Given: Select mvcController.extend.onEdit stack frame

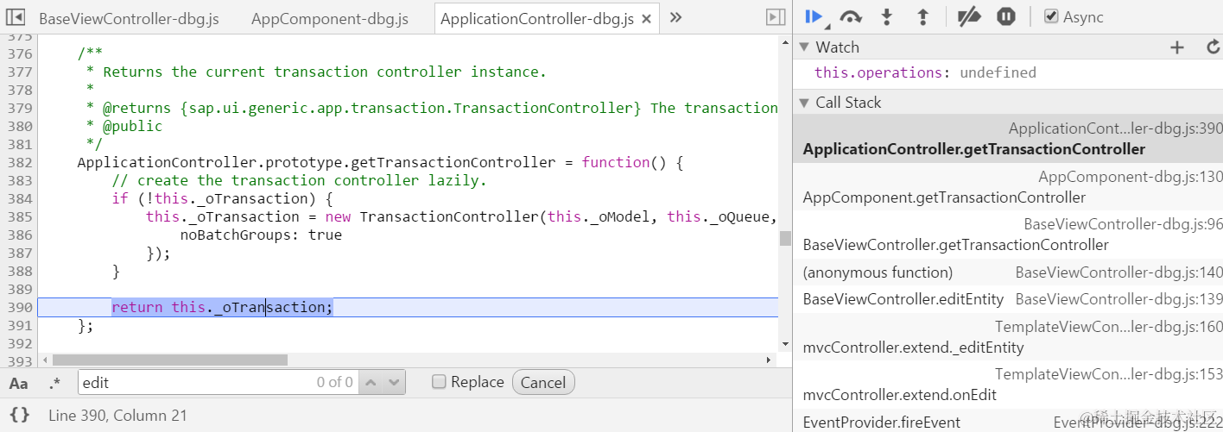Looking at the screenshot, I should [1008, 385].
